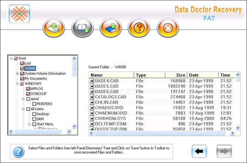Check the Start Menu checkbox
Screen dimensions: 247x163
click(x=34, y=124)
